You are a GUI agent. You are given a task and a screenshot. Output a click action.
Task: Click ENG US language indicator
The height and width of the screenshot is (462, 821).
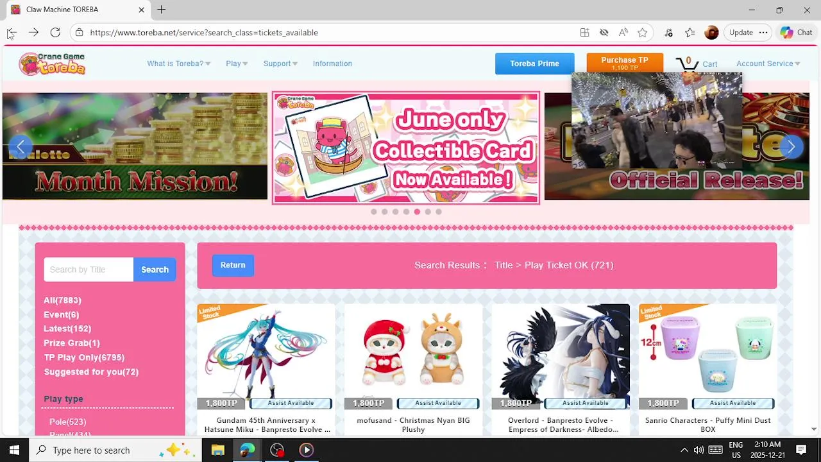[x=736, y=450]
